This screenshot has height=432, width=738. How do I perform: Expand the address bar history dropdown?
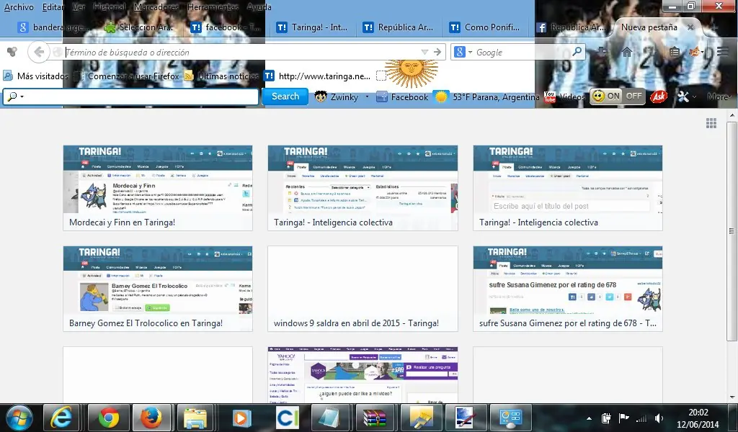(x=424, y=52)
